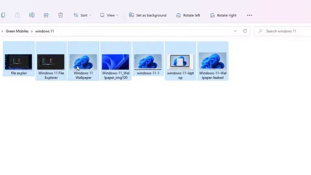
Task: Select Windows-11-Wallpaper-leaked image
Action: [x=213, y=61]
